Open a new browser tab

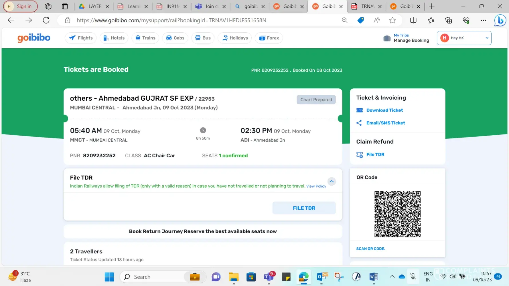432,6
